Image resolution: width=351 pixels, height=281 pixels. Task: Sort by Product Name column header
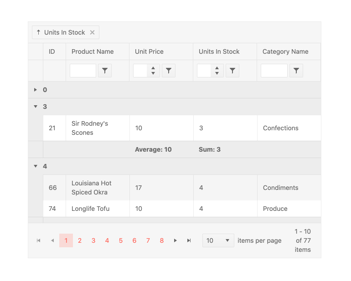93,51
